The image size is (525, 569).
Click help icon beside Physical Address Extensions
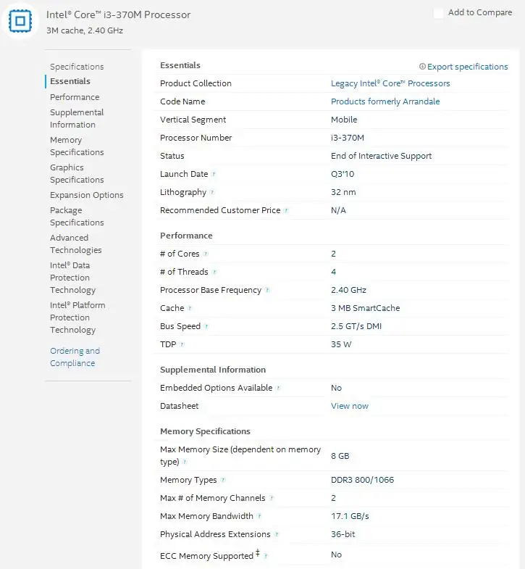277,534
